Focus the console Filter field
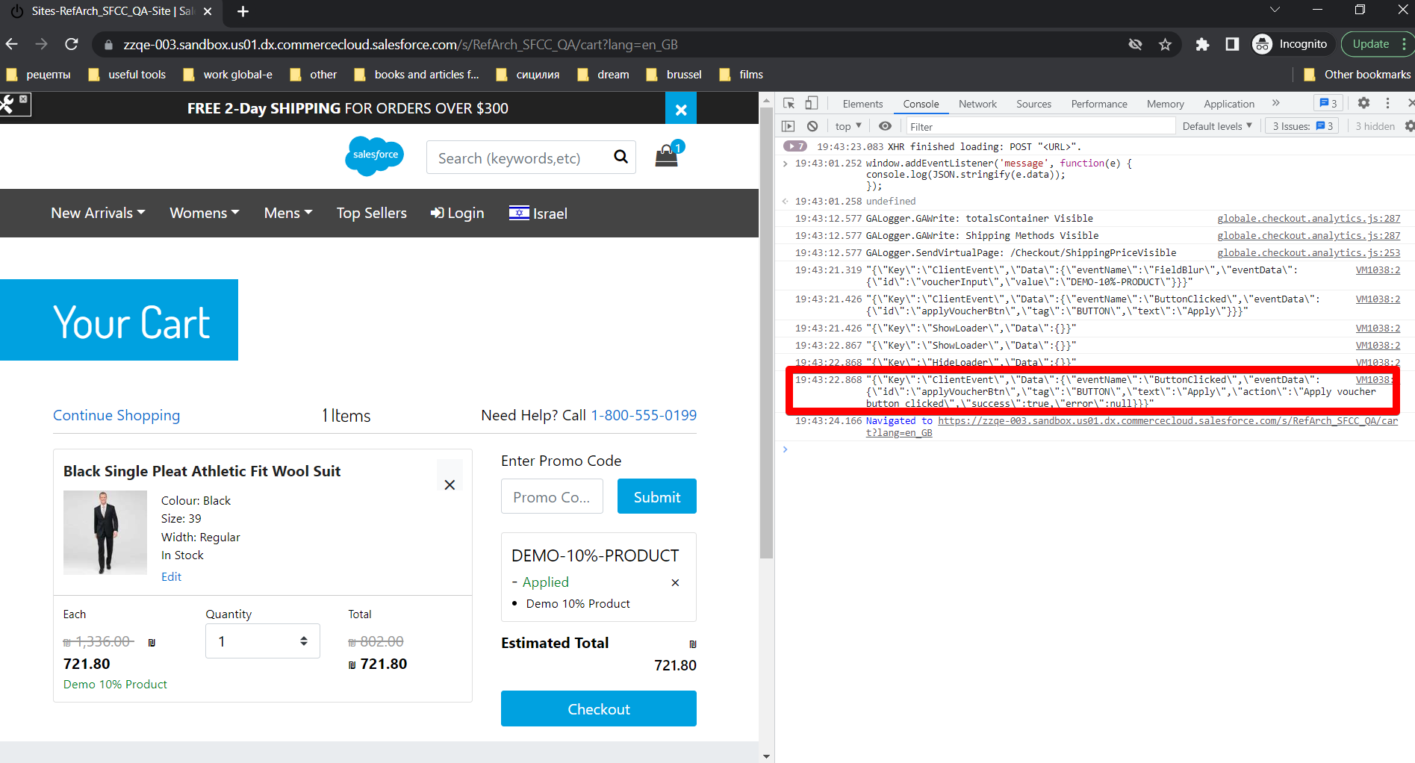This screenshot has height=763, width=1415. 1040,126
